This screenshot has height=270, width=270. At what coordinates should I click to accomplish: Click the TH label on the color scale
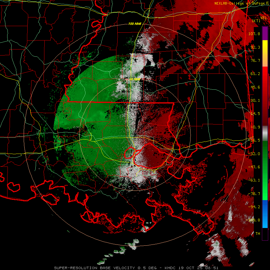click(258, 234)
